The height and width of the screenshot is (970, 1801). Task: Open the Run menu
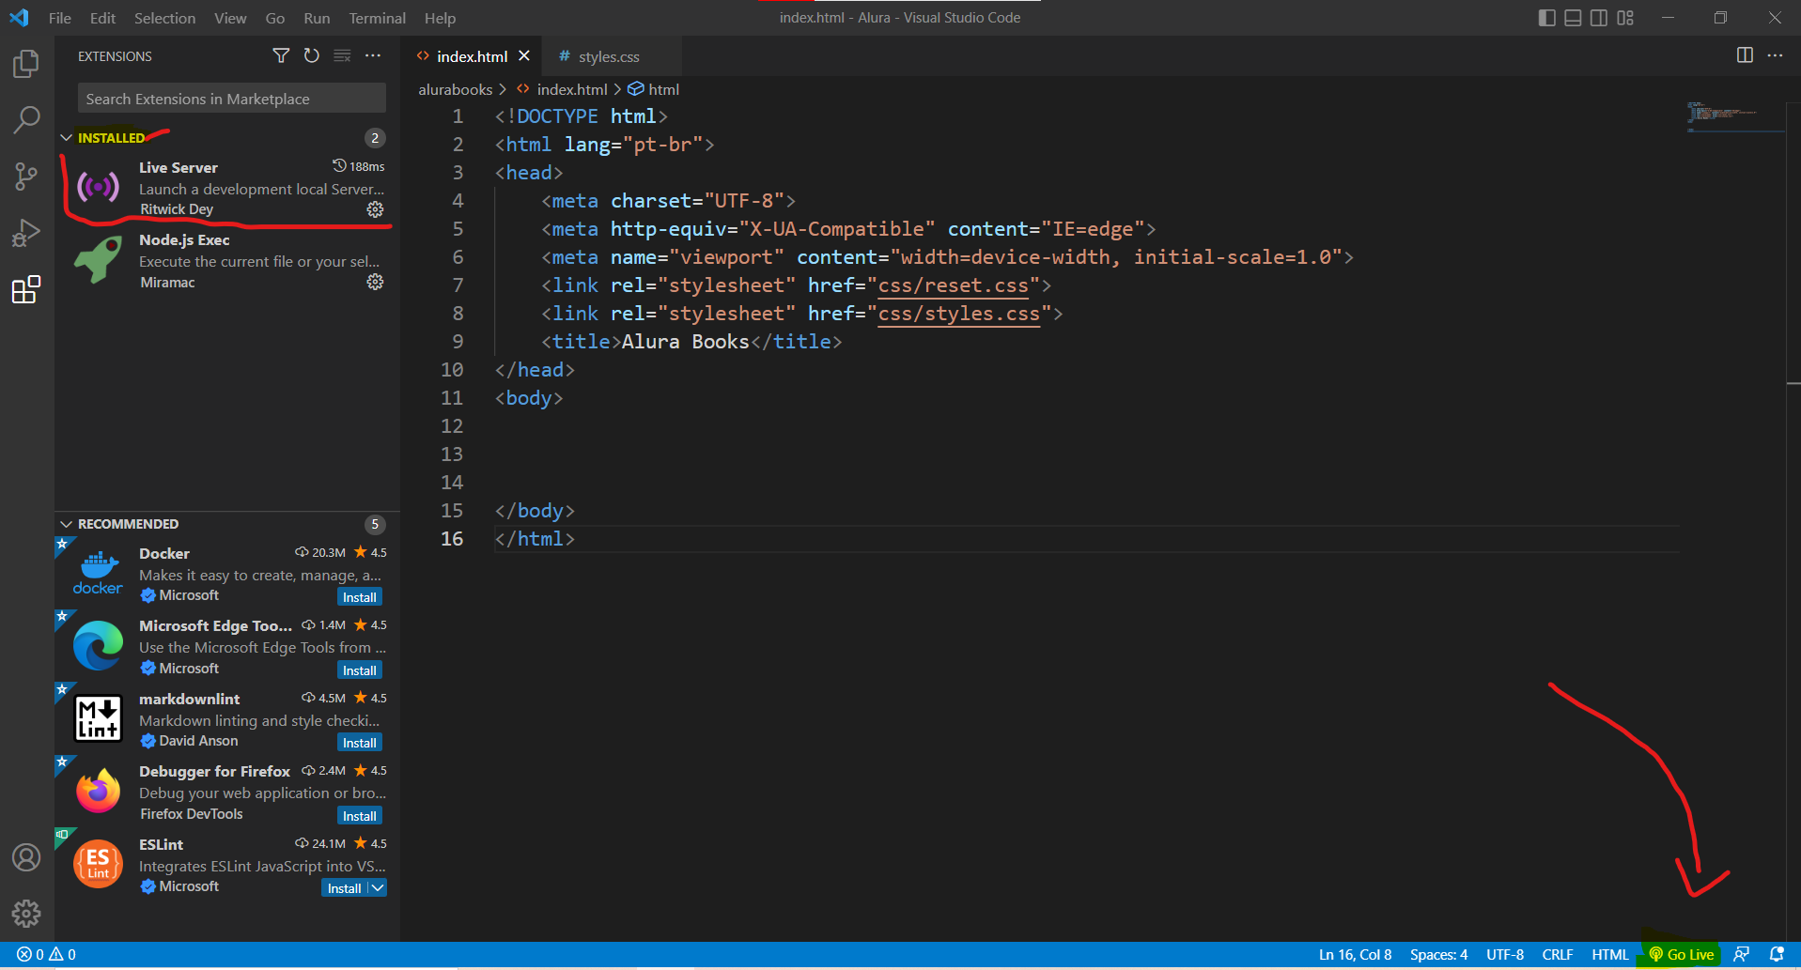coord(317,18)
